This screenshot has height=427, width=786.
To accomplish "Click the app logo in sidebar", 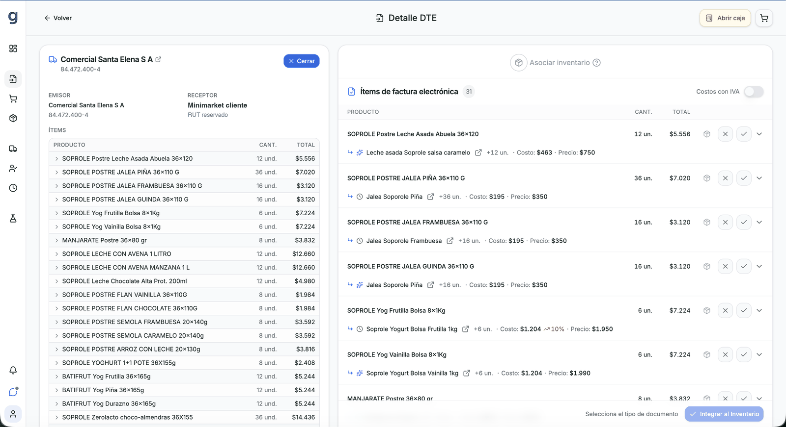I will [x=13, y=18].
